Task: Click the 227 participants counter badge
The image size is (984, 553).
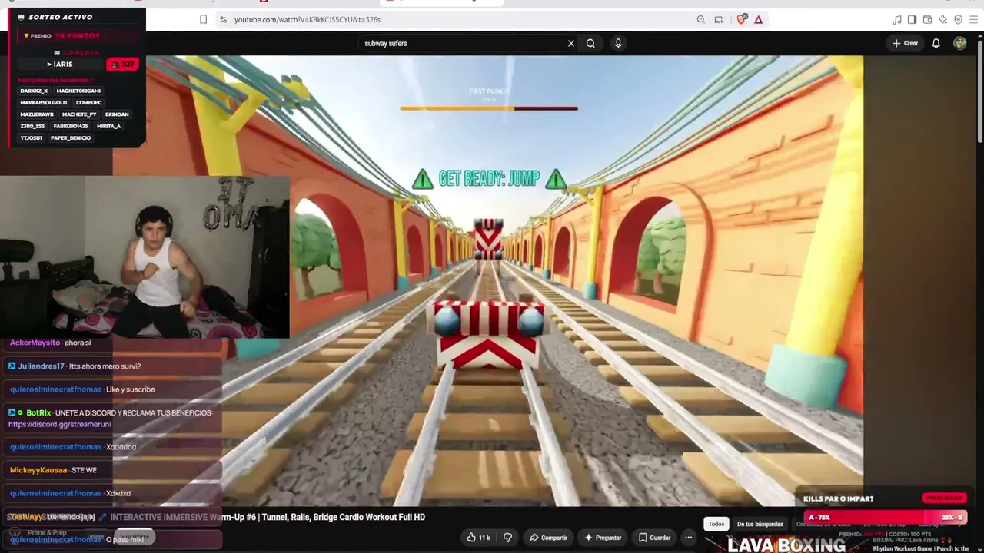Action: point(122,65)
